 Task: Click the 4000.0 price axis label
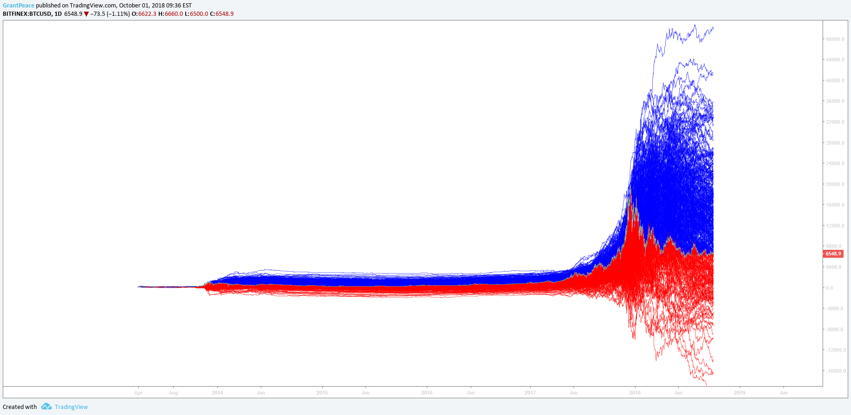[834, 267]
